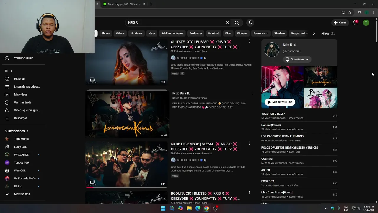Screen dimensions: 378x213
Task: Play LOS CACORROS USAN KLEIMOND track
Action: click(x=299, y=138)
